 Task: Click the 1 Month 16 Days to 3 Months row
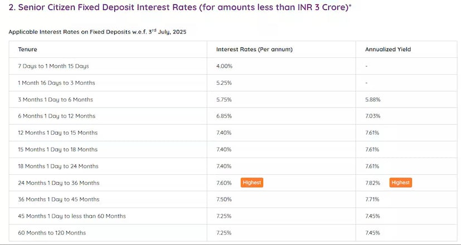56,83
